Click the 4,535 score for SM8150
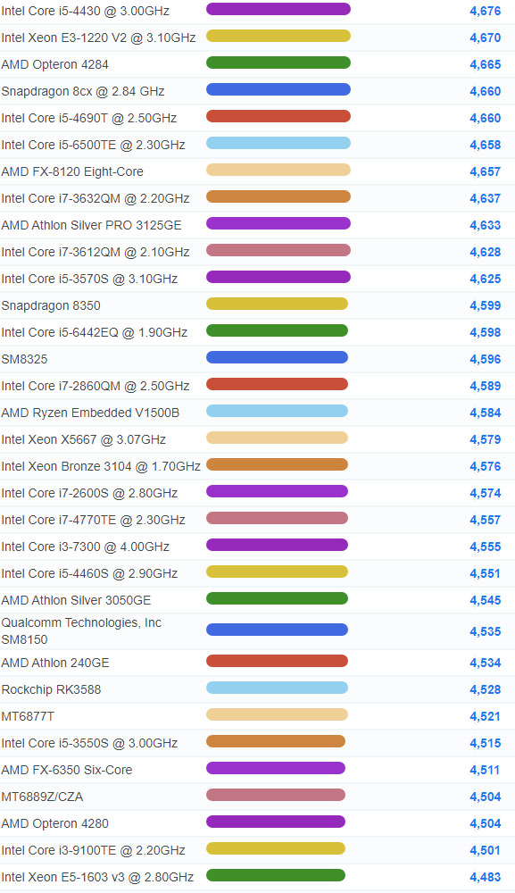515x893 pixels. (x=486, y=631)
